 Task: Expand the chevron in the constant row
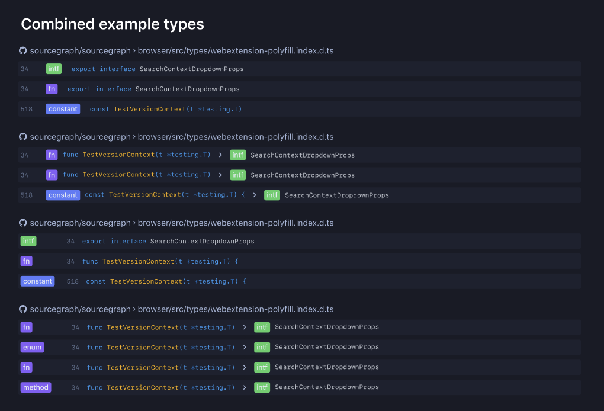[255, 195]
